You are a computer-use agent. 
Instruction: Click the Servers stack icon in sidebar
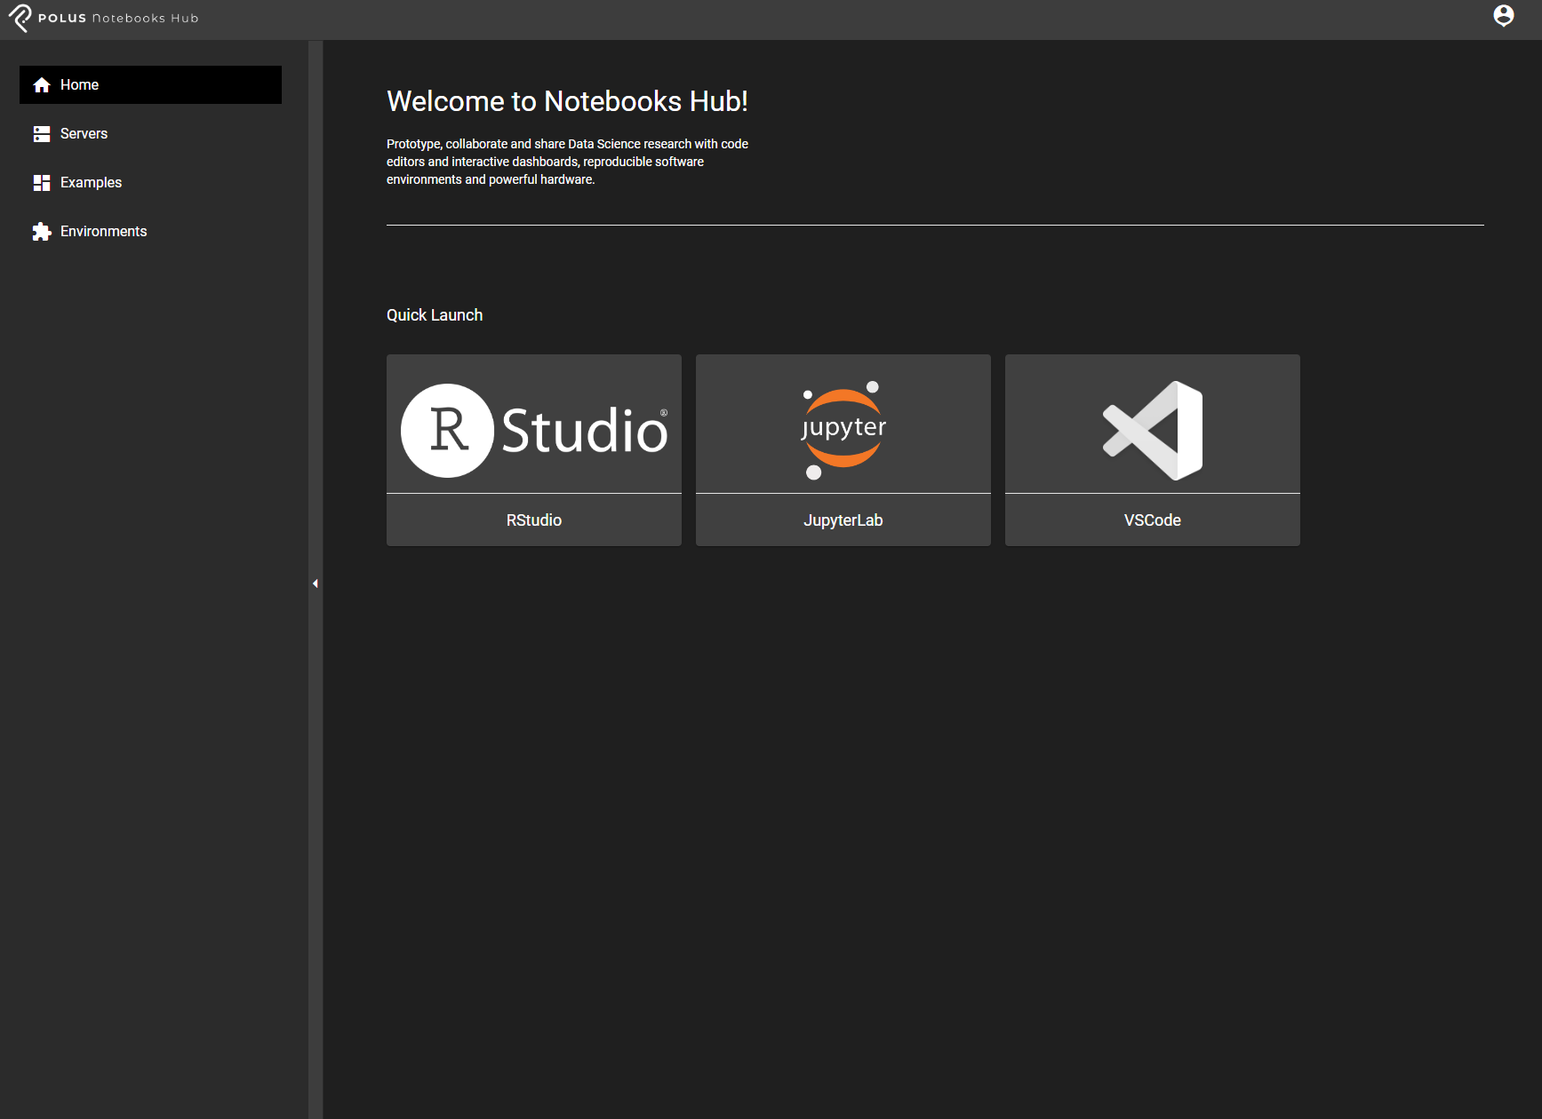coord(42,134)
